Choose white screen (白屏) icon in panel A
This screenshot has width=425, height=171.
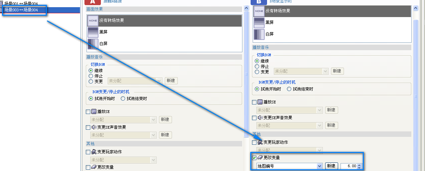tap(93, 44)
